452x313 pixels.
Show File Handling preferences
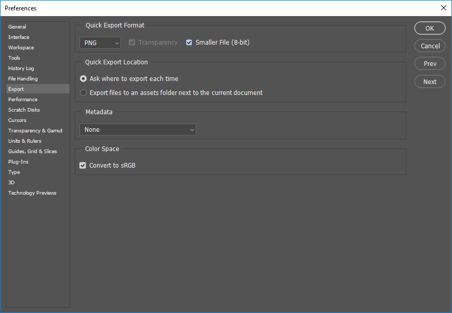pos(23,79)
